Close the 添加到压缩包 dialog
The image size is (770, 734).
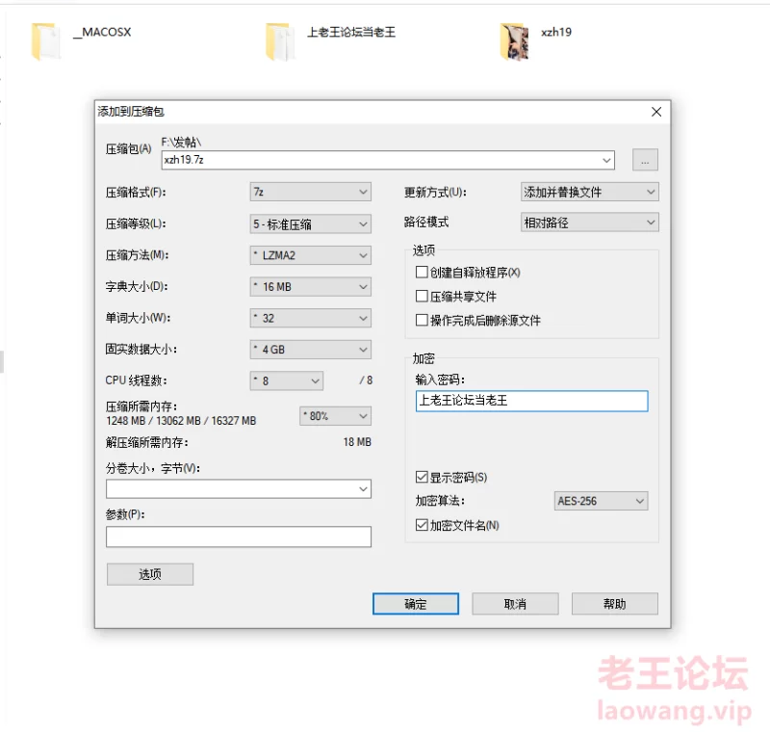656,112
